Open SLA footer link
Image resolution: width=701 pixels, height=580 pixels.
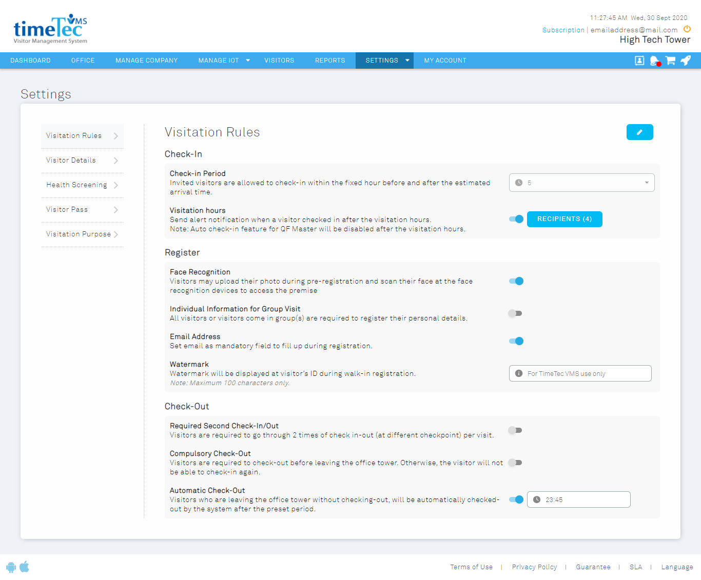pos(636,567)
